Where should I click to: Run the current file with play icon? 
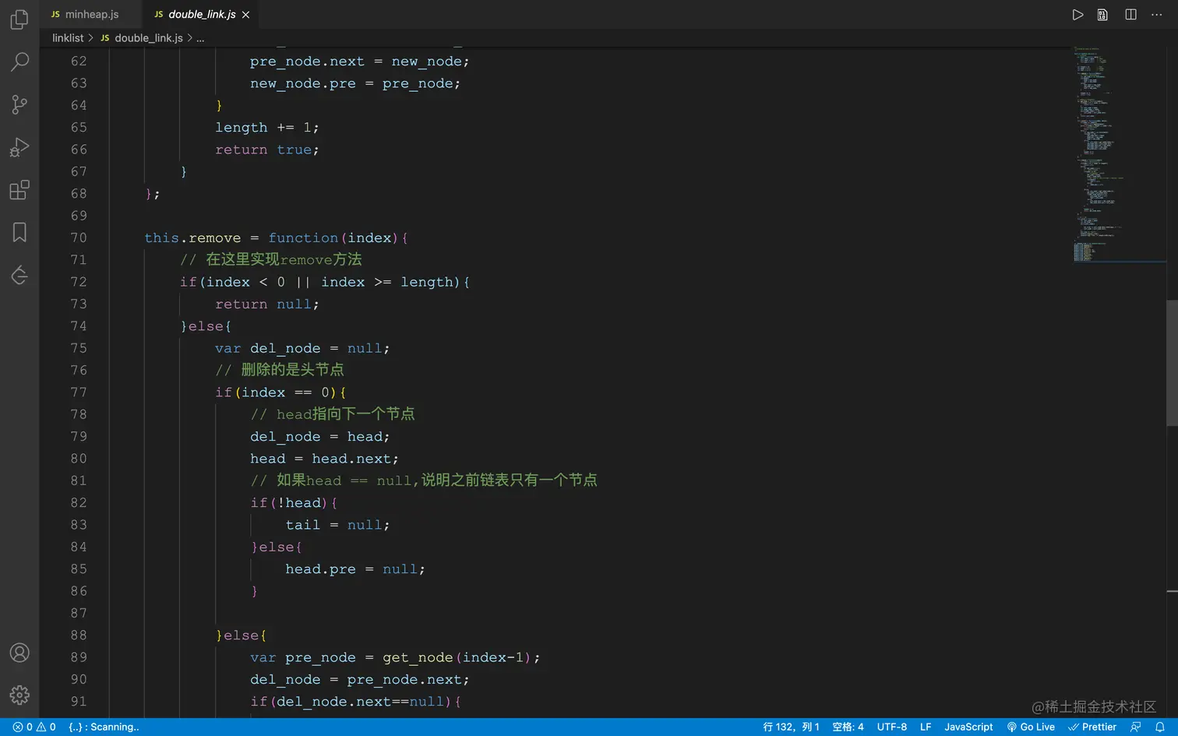[x=1077, y=15]
